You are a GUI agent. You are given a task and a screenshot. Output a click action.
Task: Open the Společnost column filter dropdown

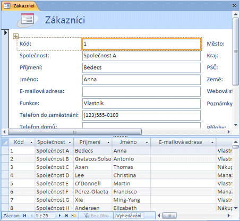click(70, 142)
